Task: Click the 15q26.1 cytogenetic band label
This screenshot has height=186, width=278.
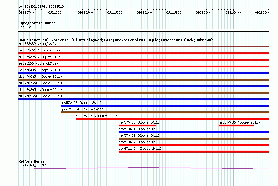Action: pyautogui.click(x=25, y=27)
